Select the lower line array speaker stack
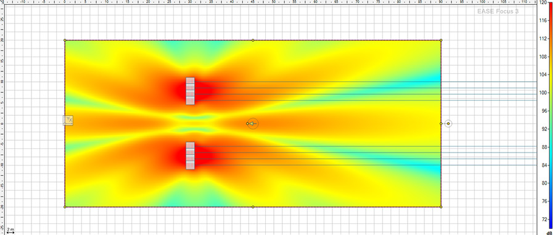 (190, 156)
